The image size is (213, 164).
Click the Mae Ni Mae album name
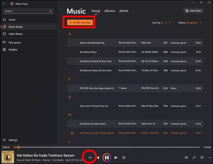coord(150,106)
